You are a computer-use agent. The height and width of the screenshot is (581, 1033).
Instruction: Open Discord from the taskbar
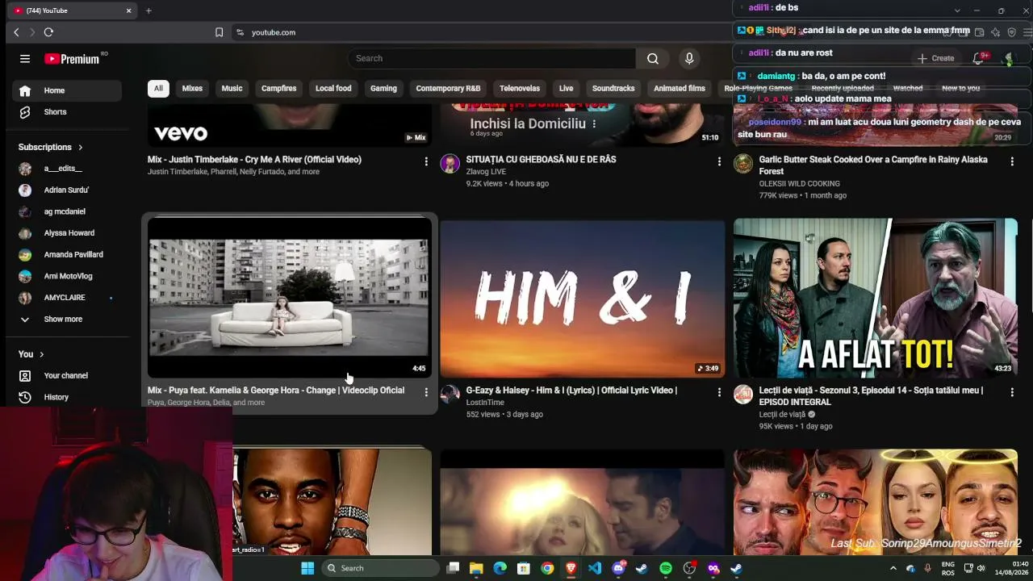(619, 568)
